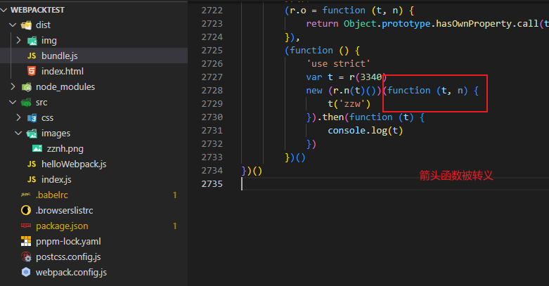The width and height of the screenshot is (549, 286).
Task: Click the npm icon beside package.json
Action: pos(26,226)
